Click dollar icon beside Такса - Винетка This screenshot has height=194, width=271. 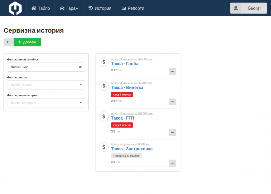point(104,86)
